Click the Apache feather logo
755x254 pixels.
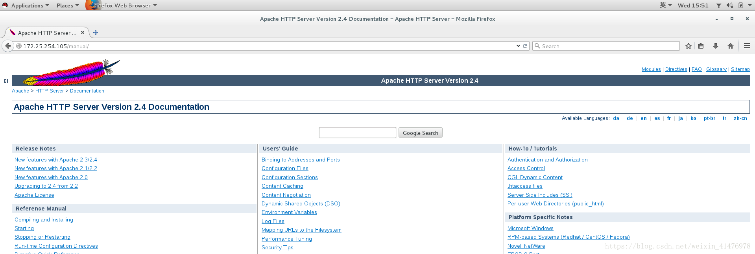[x=71, y=73]
